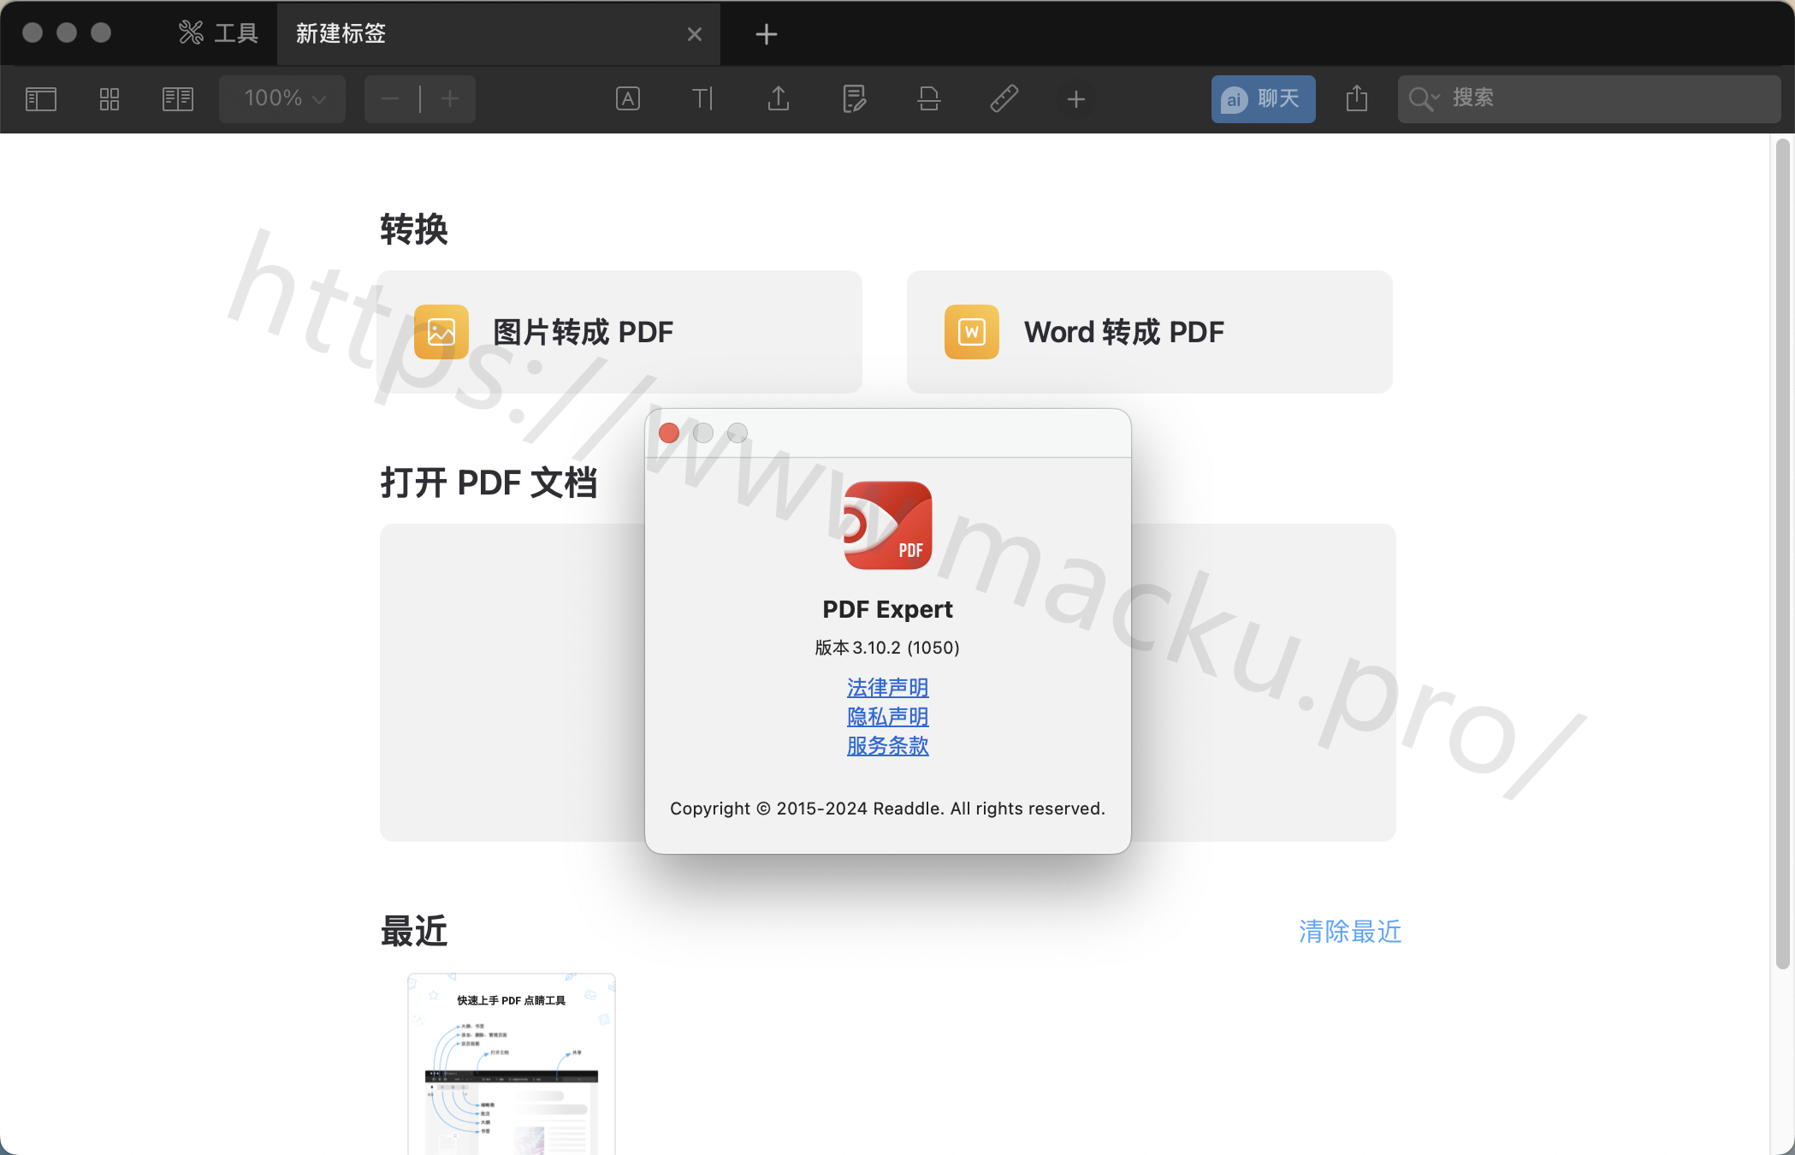Select the ruler measure tool icon
This screenshot has height=1155, width=1795.
coord(1004,99)
